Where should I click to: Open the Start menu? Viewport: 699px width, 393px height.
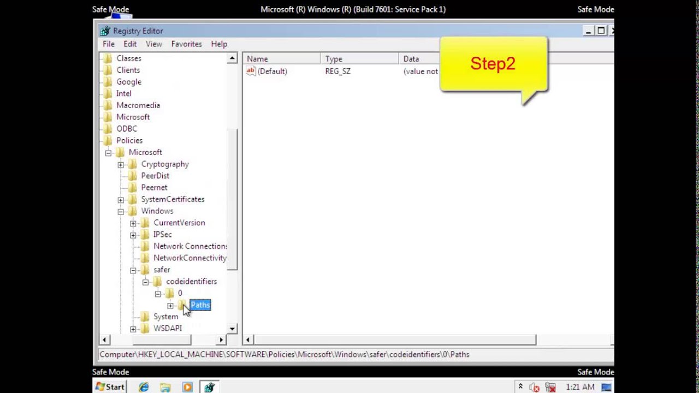(110, 386)
